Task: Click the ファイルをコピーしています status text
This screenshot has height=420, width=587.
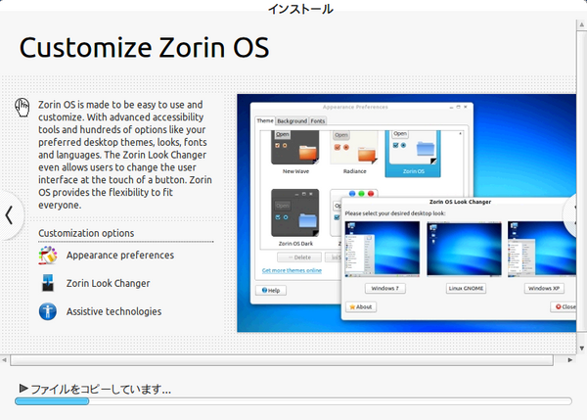Action: [x=101, y=389]
